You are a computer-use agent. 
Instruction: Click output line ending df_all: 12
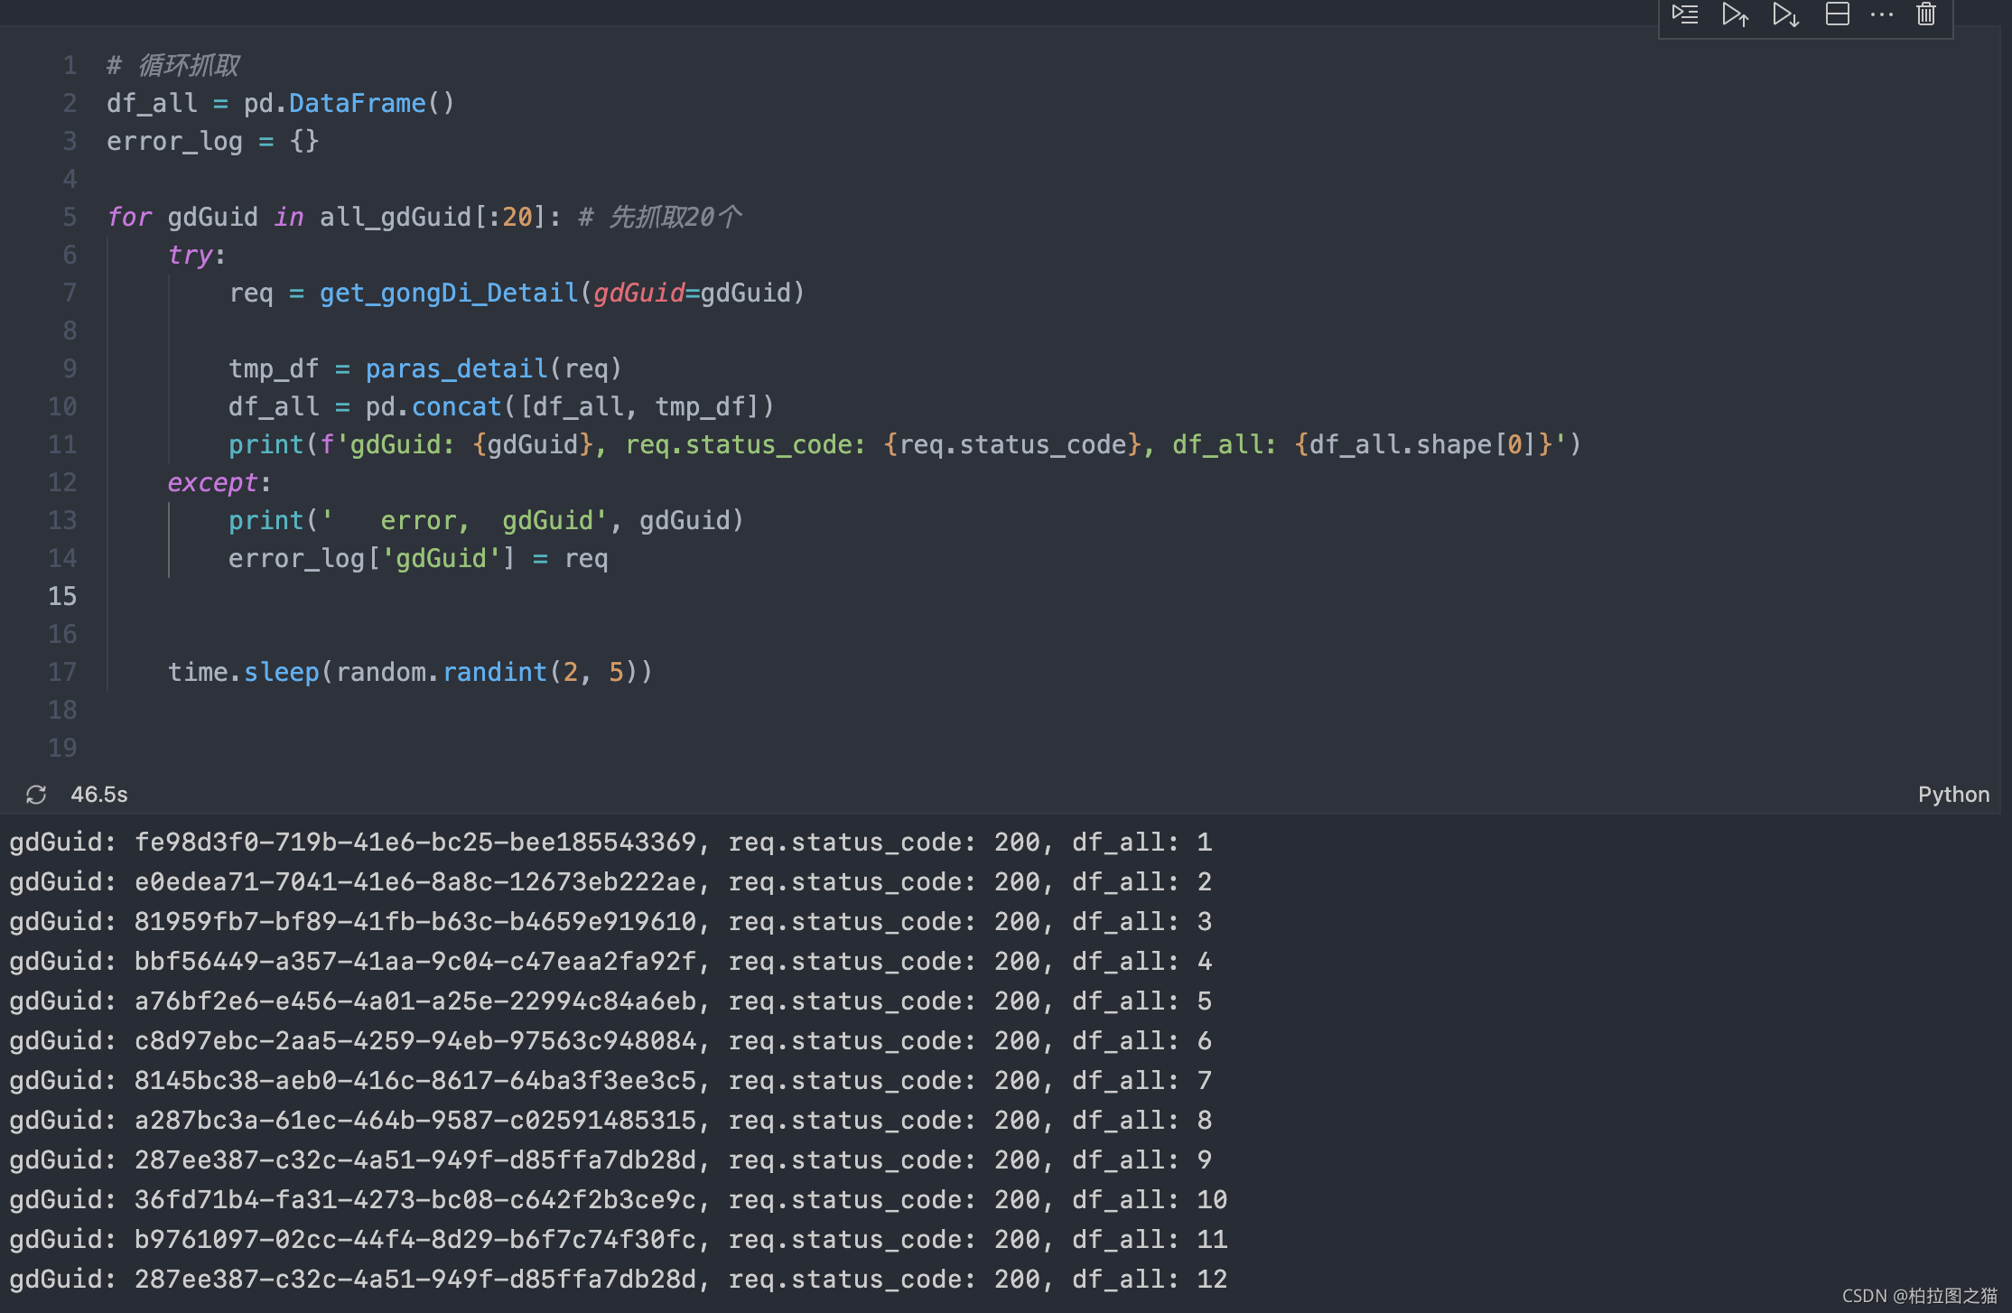tap(618, 1279)
